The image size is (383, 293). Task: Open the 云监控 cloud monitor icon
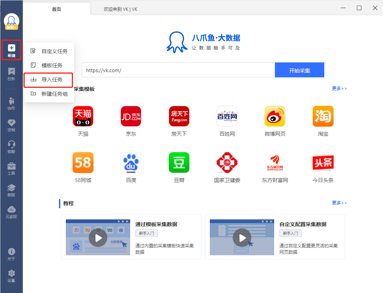click(x=12, y=212)
